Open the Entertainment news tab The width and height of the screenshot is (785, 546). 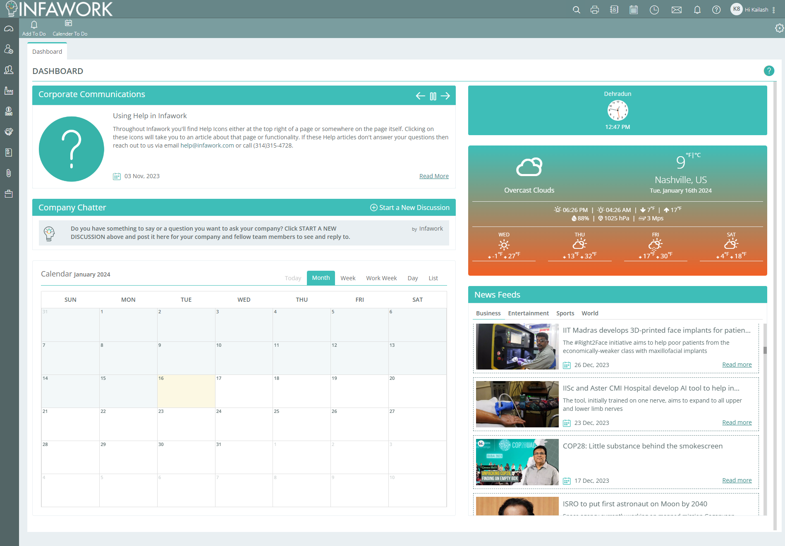tap(528, 313)
